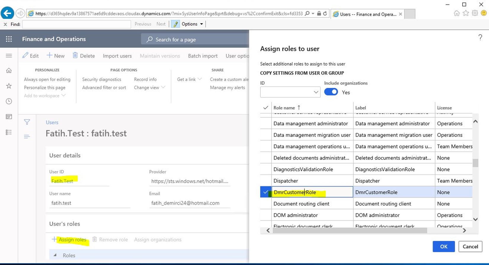Close the Find bar
The width and height of the screenshot is (489, 265).
(5, 24)
